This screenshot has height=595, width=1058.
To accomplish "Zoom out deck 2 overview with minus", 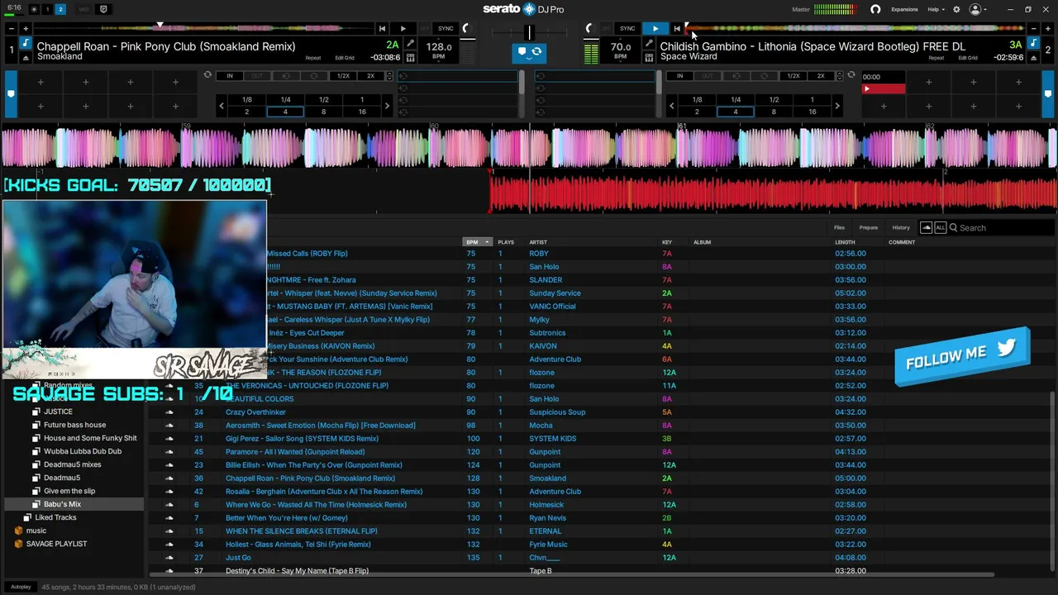I will [x=1032, y=28].
